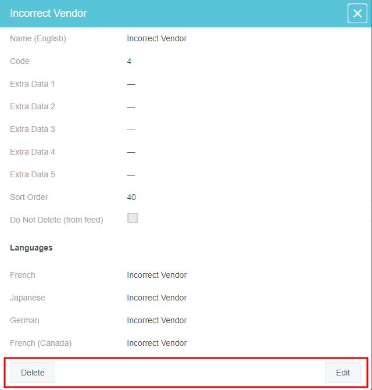The width and height of the screenshot is (372, 390).
Task: Click the Extra Data 5 label
Action: (x=33, y=175)
